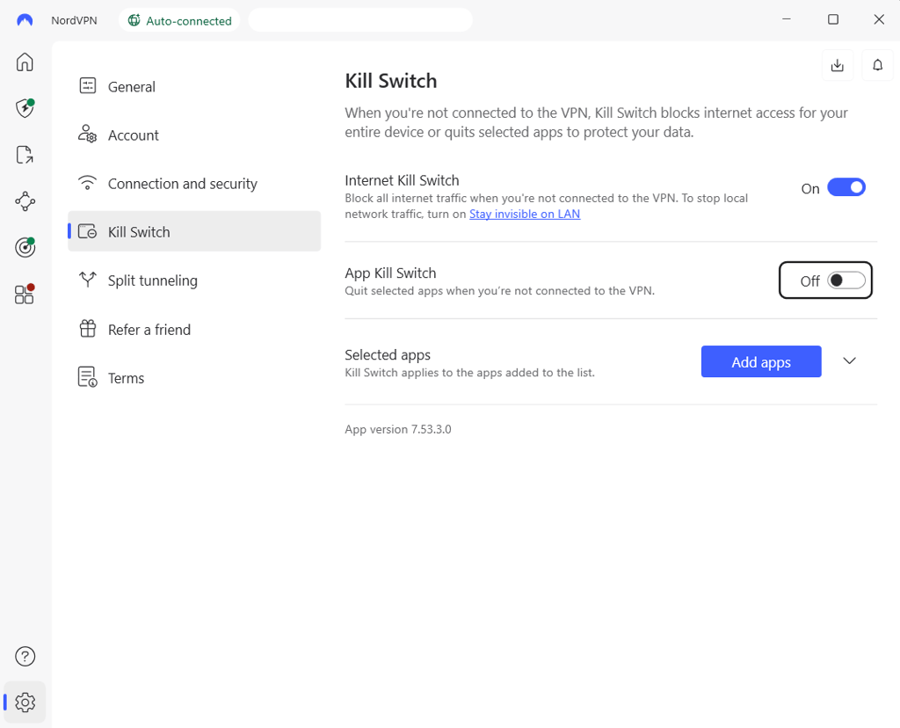
Task: Click the Settings gear icon
Action: click(25, 703)
